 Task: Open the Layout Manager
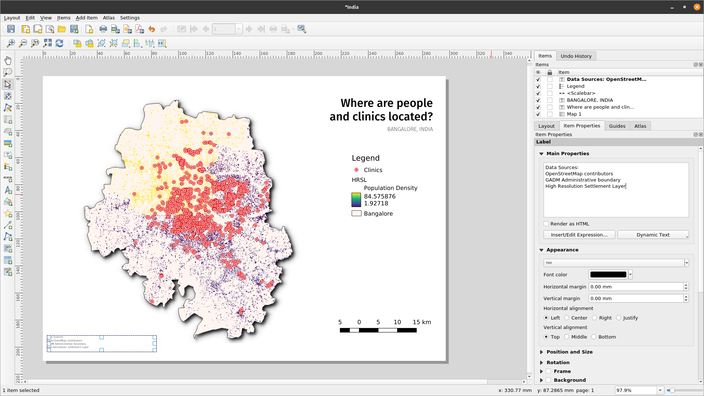[50, 29]
